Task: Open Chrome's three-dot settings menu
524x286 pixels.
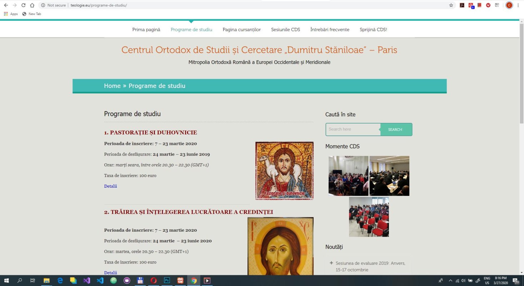Action: (518, 5)
